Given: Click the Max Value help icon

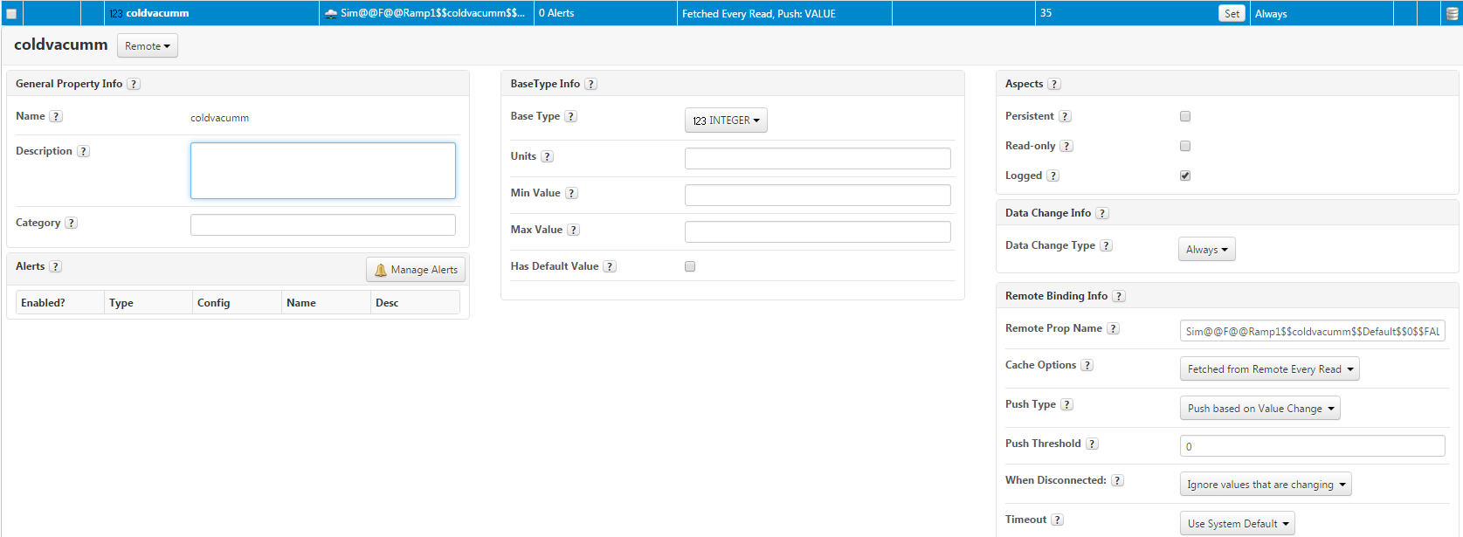Looking at the screenshot, I should tap(574, 230).
